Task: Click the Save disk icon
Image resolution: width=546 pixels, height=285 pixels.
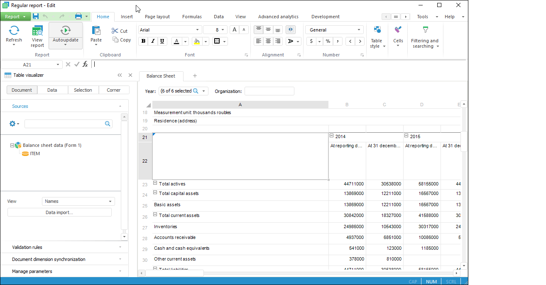Action: pyautogui.click(x=36, y=17)
